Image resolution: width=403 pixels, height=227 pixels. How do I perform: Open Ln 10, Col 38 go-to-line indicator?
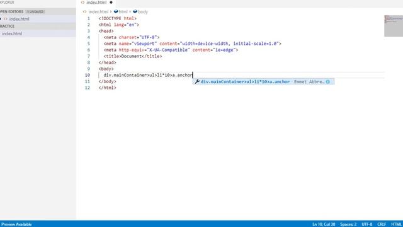(324, 224)
